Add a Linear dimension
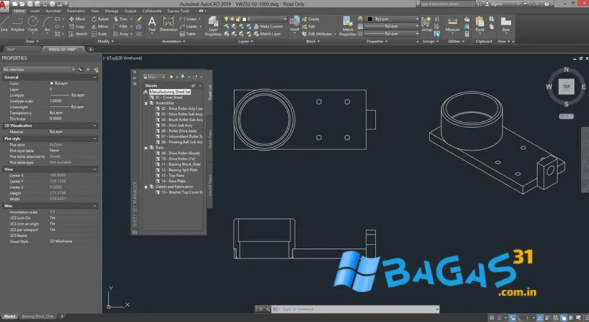This screenshot has height=322, width=589. 189,19
